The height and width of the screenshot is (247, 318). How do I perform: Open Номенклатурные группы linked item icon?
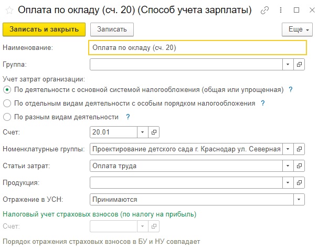tap(299, 149)
